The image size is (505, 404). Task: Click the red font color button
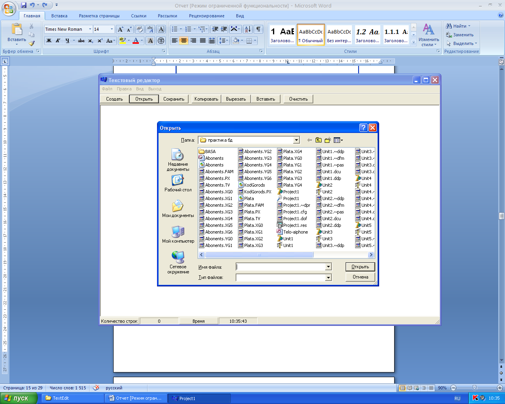click(136, 41)
